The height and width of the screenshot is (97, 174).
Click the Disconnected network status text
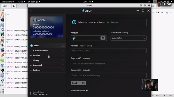[41, 94]
